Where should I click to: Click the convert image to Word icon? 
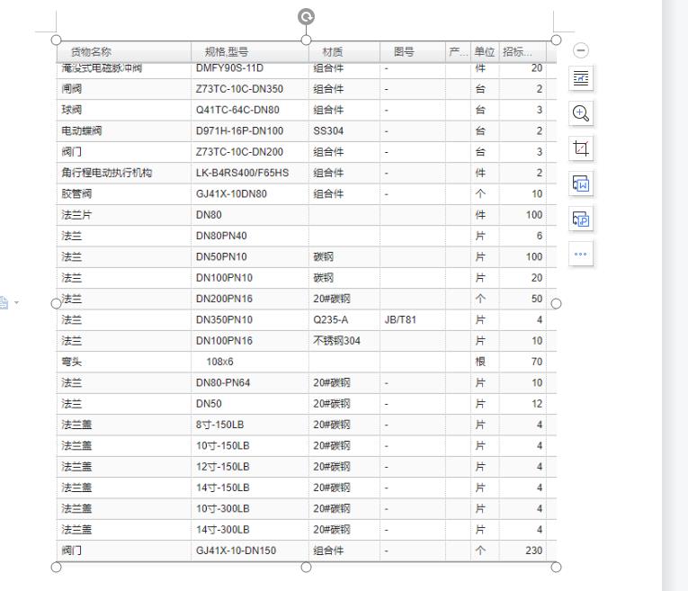tap(581, 184)
